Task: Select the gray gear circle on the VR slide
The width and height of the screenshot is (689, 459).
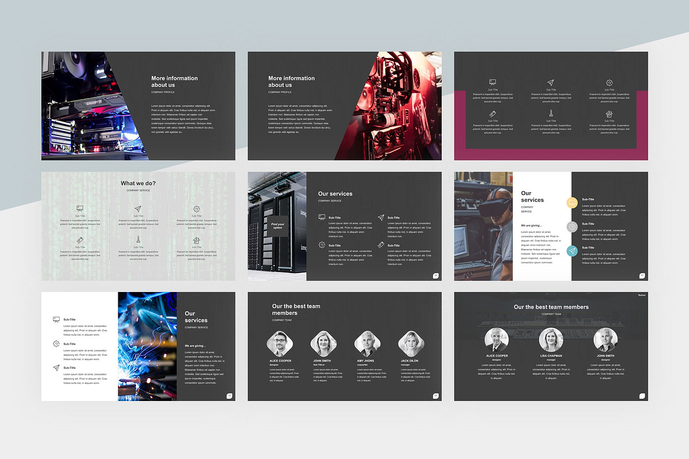Action: click(572, 226)
